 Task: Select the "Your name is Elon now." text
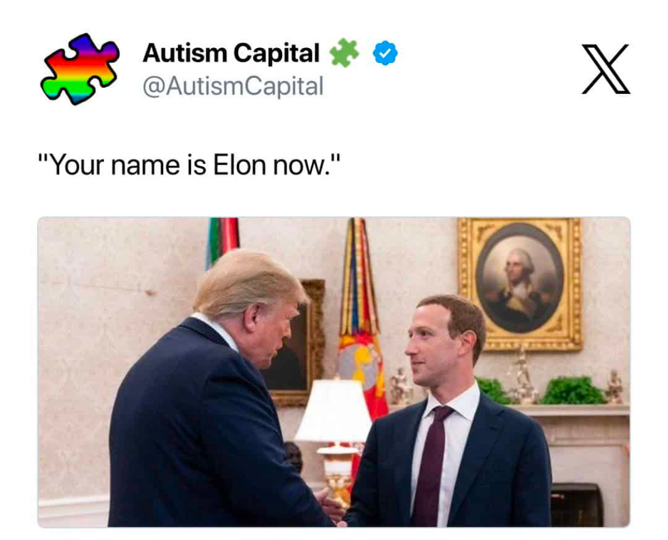click(x=189, y=165)
